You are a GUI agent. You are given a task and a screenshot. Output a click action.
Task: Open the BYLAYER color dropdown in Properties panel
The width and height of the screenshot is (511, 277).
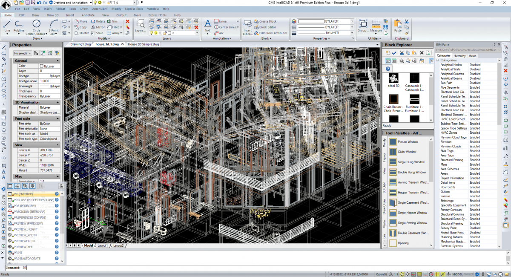click(x=352, y=21)
